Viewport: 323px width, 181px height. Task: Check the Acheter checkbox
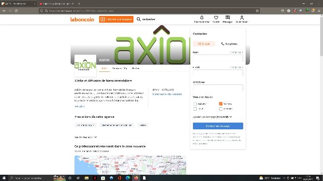tap(195, 104)
